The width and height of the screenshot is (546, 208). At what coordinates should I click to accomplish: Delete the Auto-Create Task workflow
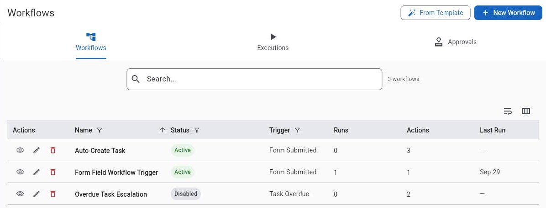pyautogui.click(x=53, y=150)
